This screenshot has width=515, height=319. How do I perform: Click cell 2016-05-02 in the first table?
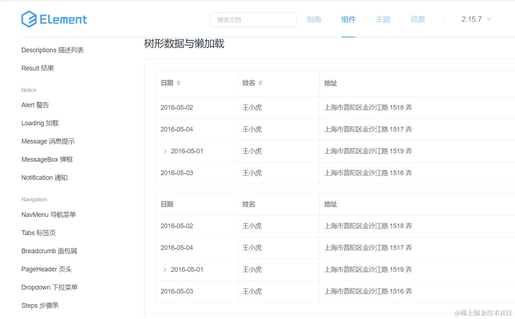177,108
